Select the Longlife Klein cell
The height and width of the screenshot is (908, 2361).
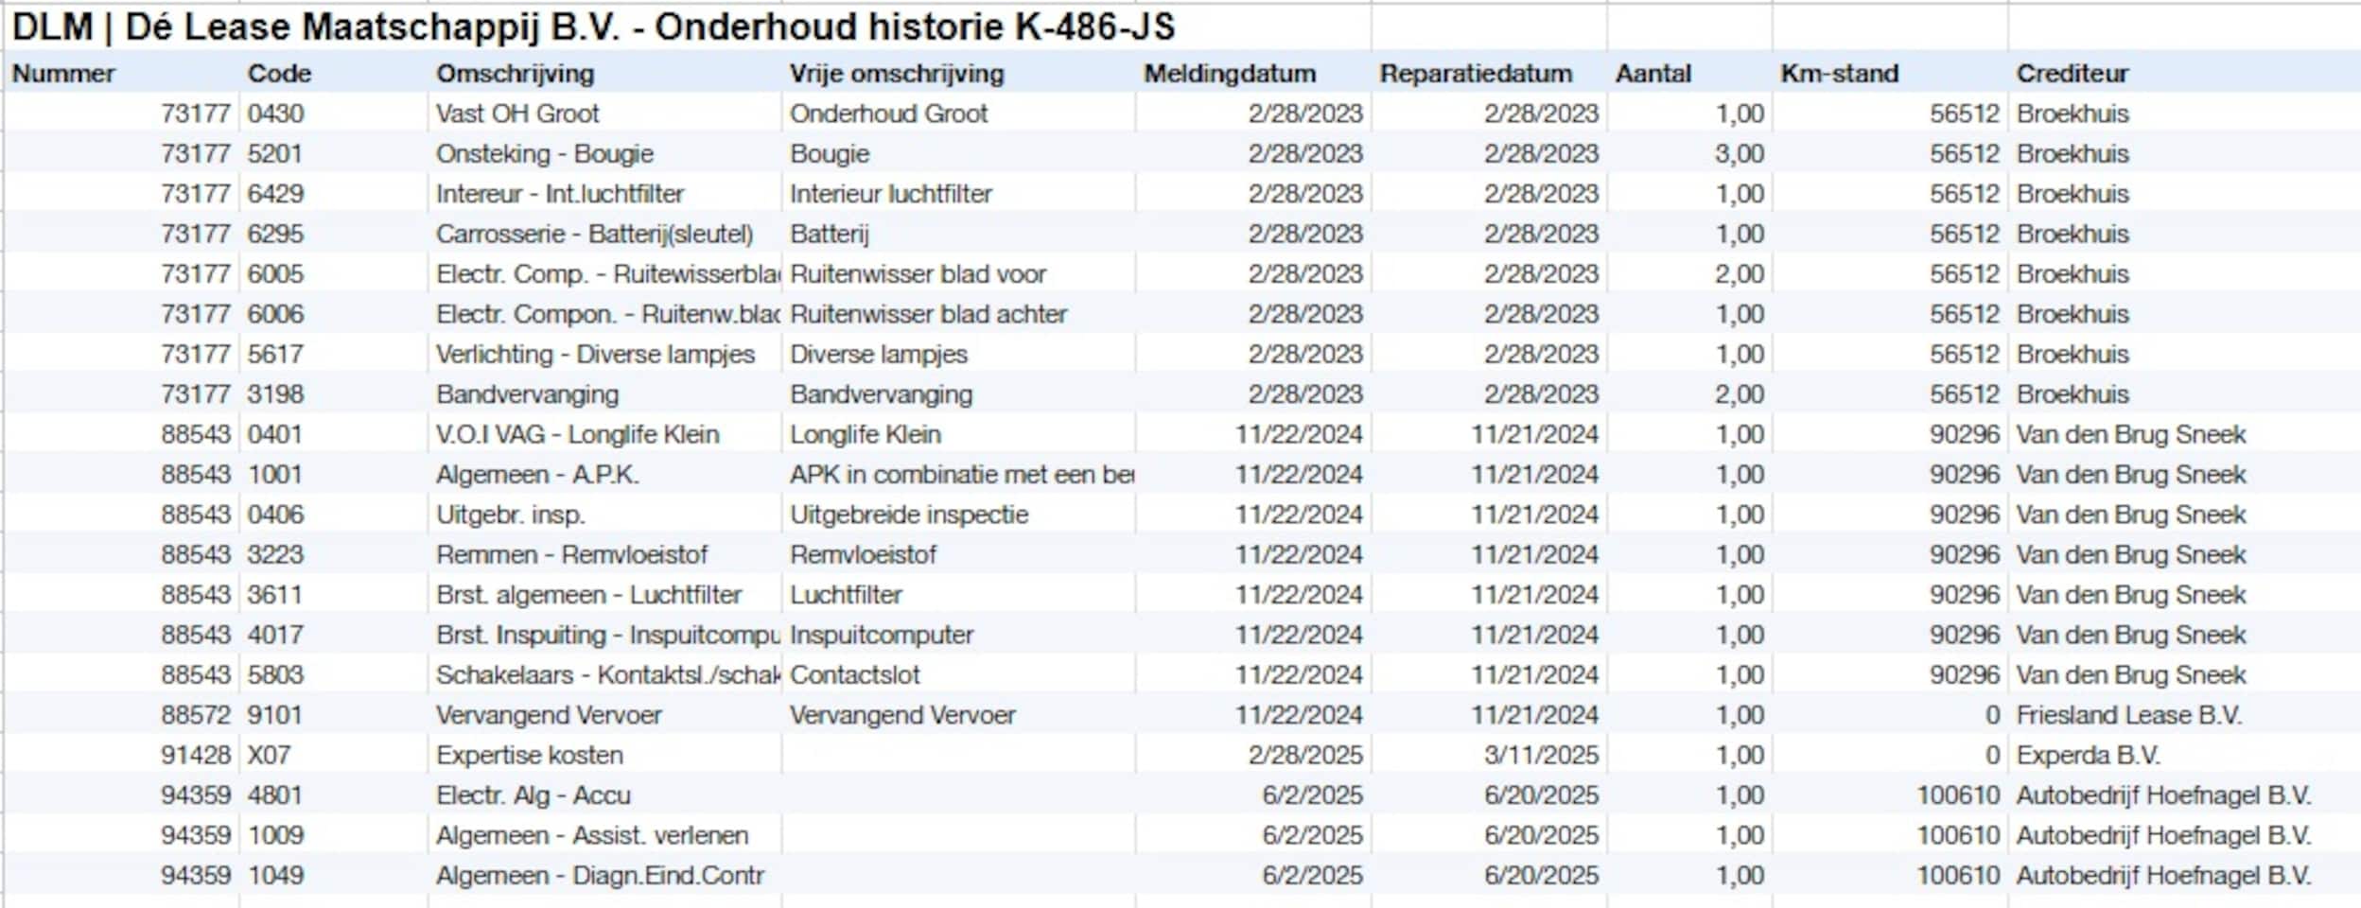(x=865, y=434)
